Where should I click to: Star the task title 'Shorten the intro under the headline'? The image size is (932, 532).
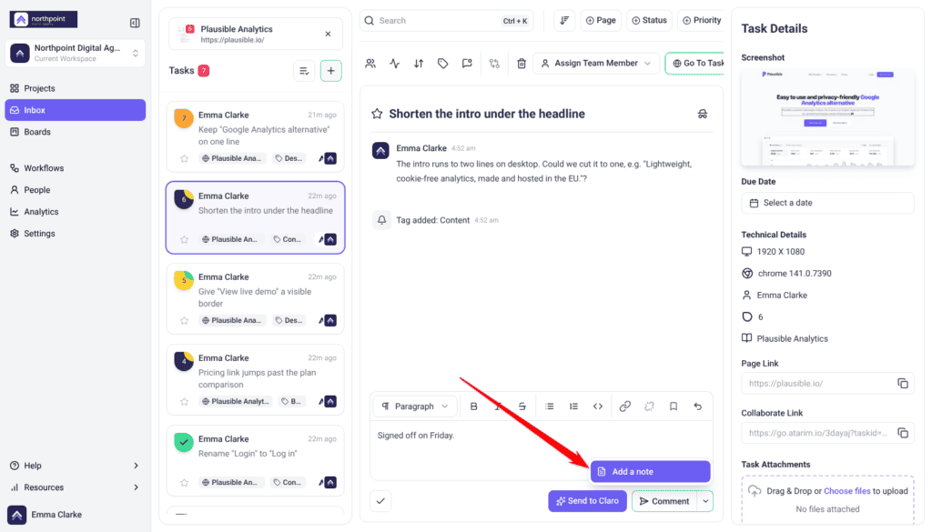(377, 114)
